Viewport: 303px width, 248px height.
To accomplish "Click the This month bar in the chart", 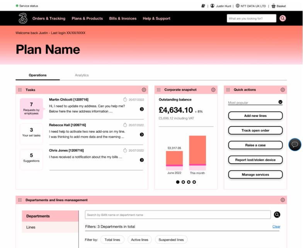I will pos(197,153).
